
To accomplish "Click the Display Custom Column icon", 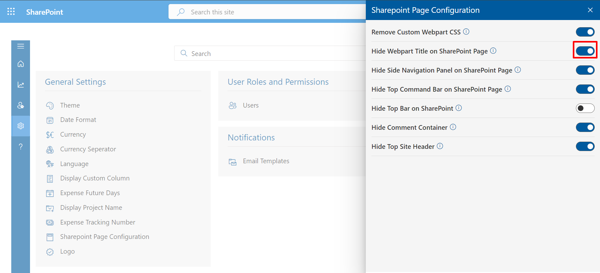I will [50, 179].
